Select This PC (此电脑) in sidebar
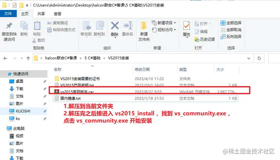The image size is (280, 160). 18,129
